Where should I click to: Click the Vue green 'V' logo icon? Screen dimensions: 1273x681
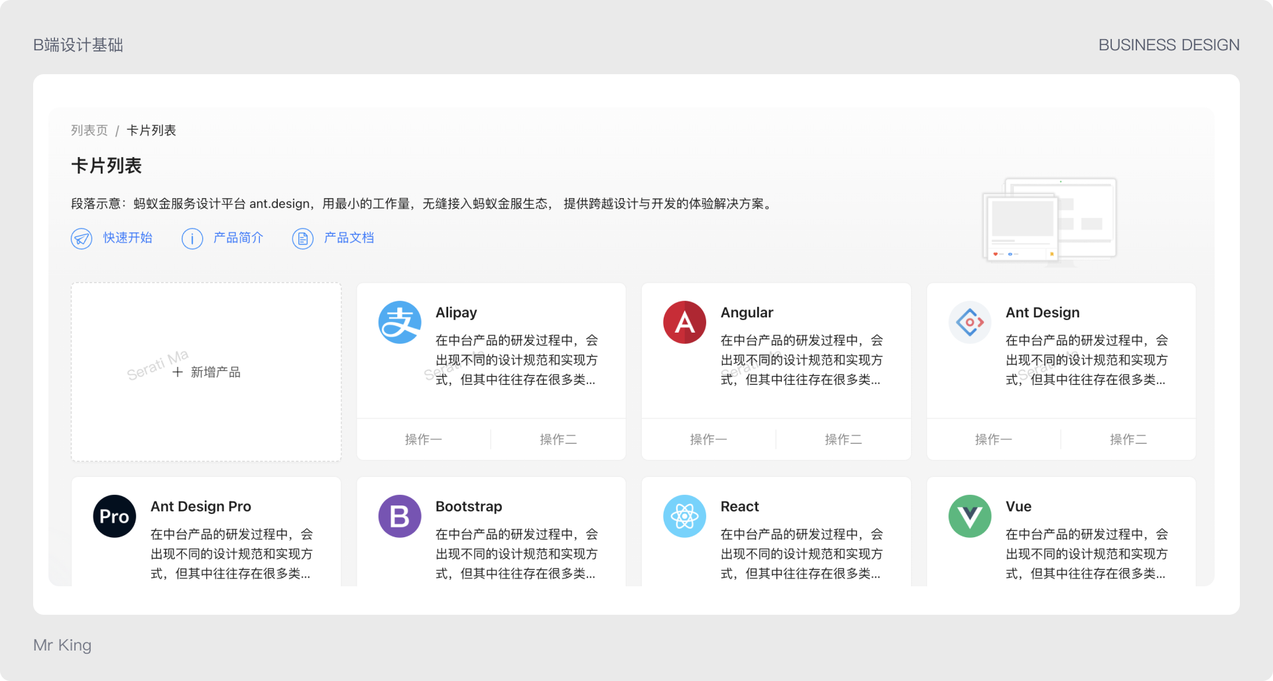coord(969,516)
